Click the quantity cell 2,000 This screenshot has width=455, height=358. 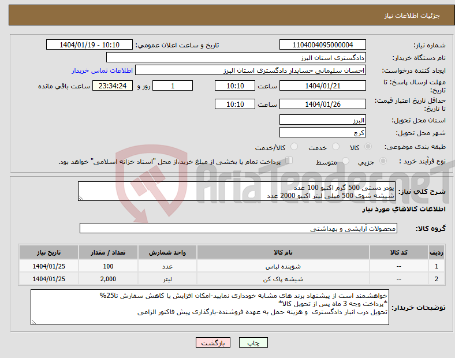coord(108,279)
